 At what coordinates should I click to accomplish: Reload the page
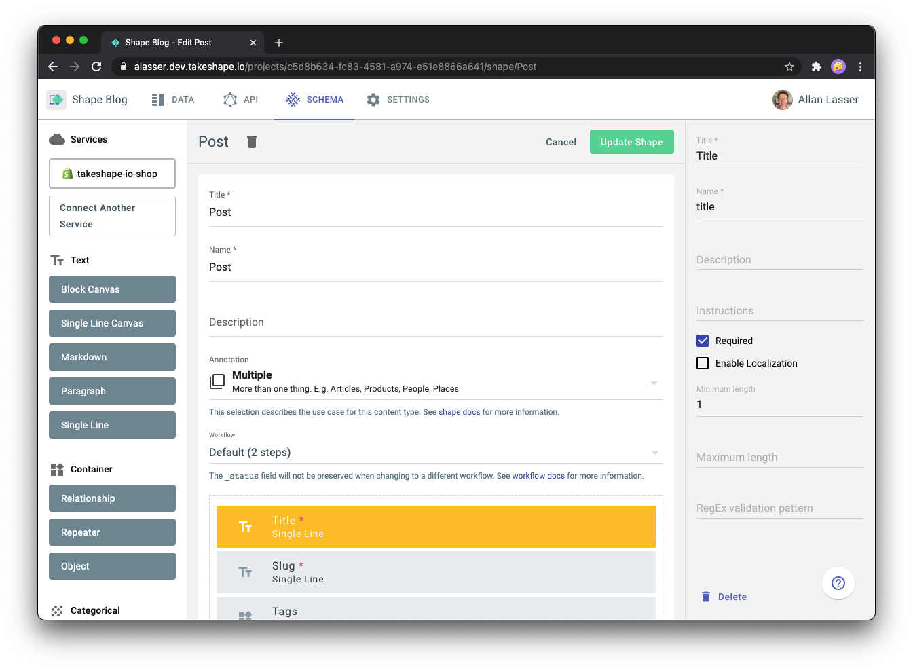96,67
